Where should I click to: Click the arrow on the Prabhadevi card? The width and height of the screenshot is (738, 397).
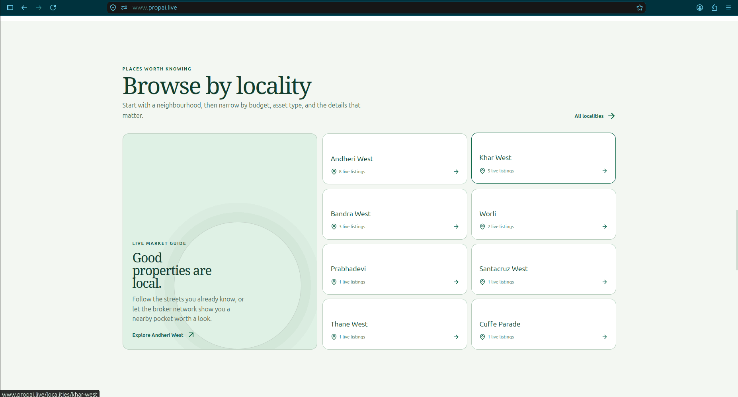tap(456, 282)
